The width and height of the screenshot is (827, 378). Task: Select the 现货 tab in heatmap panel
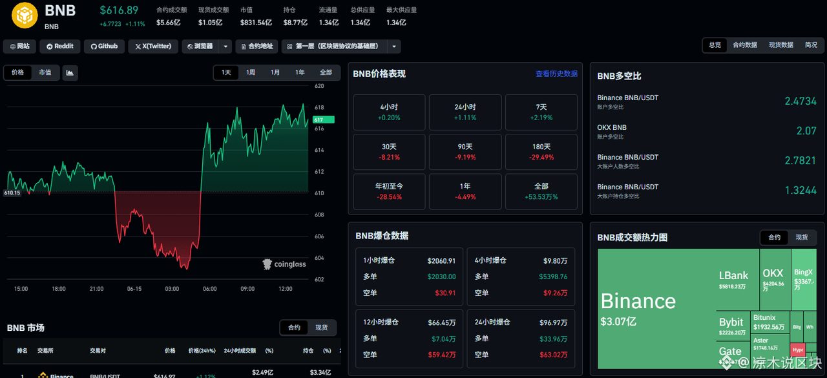click(x=802, y=237)
